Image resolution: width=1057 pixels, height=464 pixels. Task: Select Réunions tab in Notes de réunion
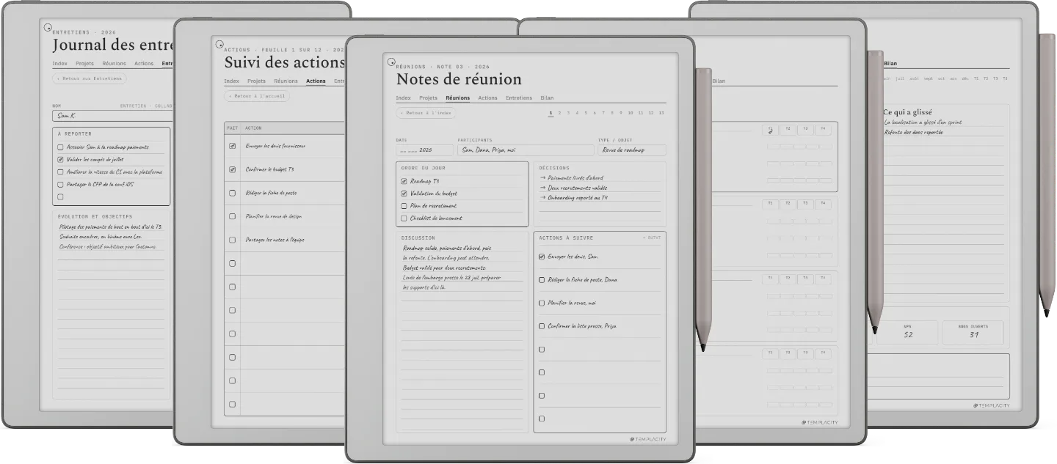458,97
